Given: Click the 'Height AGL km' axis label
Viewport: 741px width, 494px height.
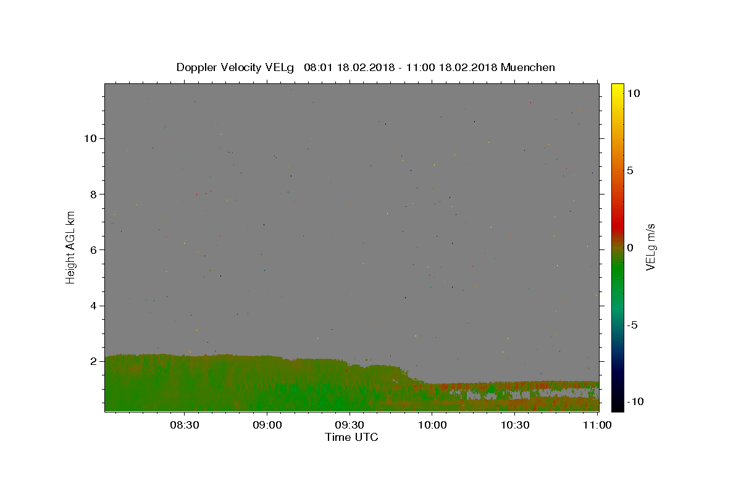Looking at the screenshot, I should [x=70, y=247].
